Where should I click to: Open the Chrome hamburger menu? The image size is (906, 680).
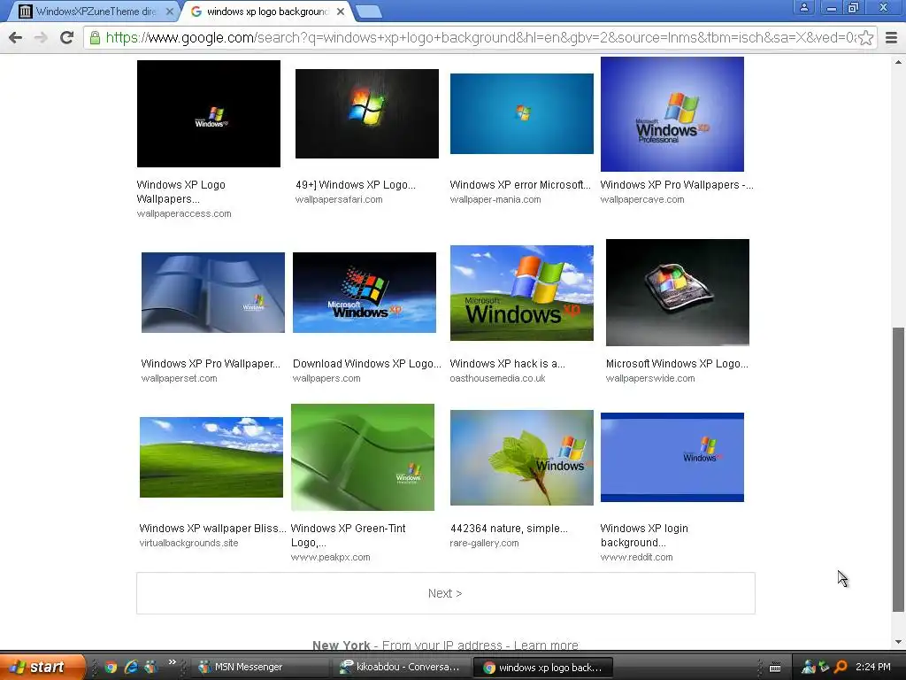tap(892, 37)
